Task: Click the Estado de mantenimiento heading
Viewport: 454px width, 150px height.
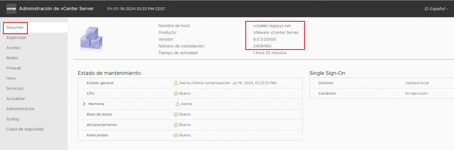Action: [109, 73]
